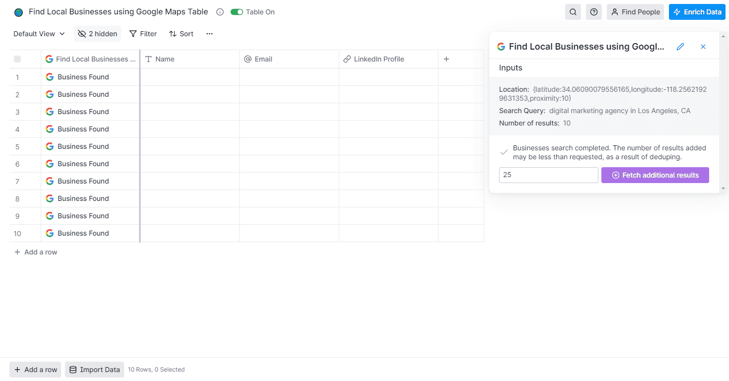Open the Sort menu
729x381 pixels.
click(x=181, y=34)
